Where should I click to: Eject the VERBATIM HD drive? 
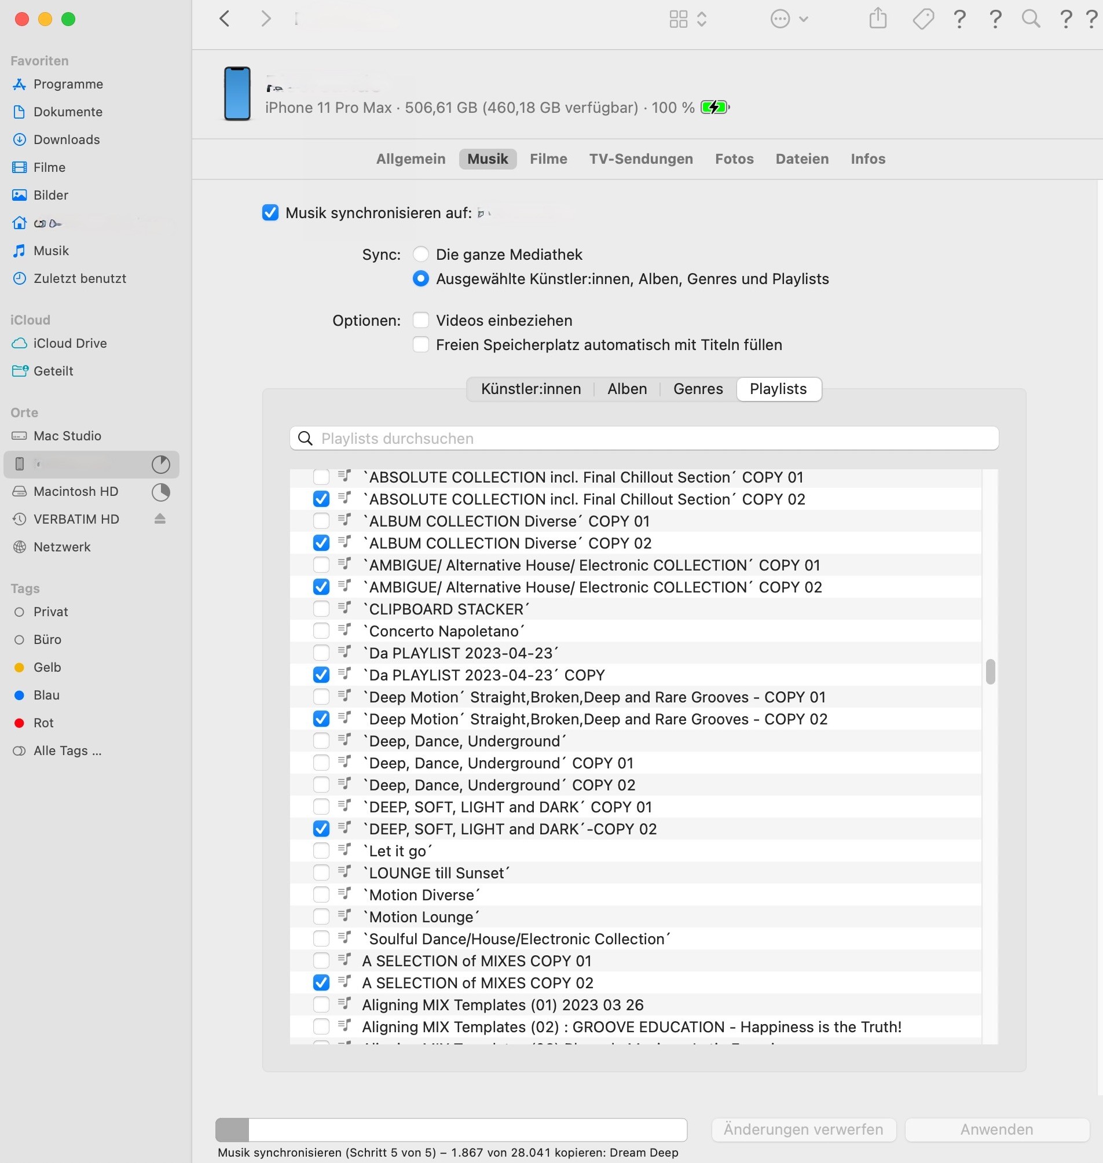160,519
